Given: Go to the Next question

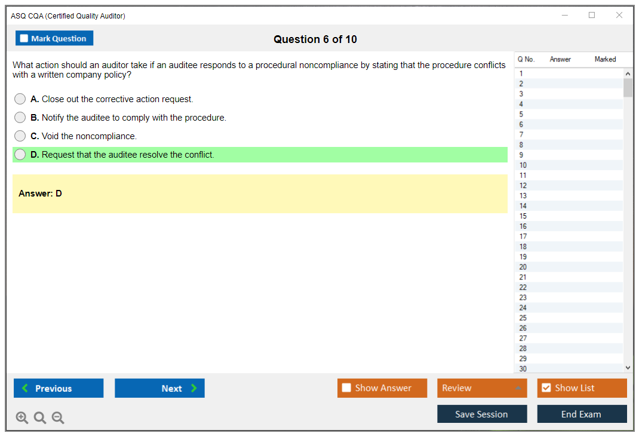Looking at the screenshot, I should [x=159, y=388].
